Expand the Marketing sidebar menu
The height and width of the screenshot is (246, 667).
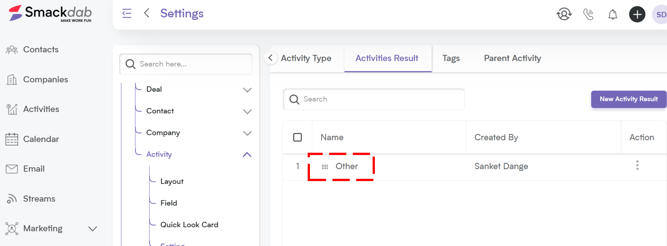click(93, 229)
